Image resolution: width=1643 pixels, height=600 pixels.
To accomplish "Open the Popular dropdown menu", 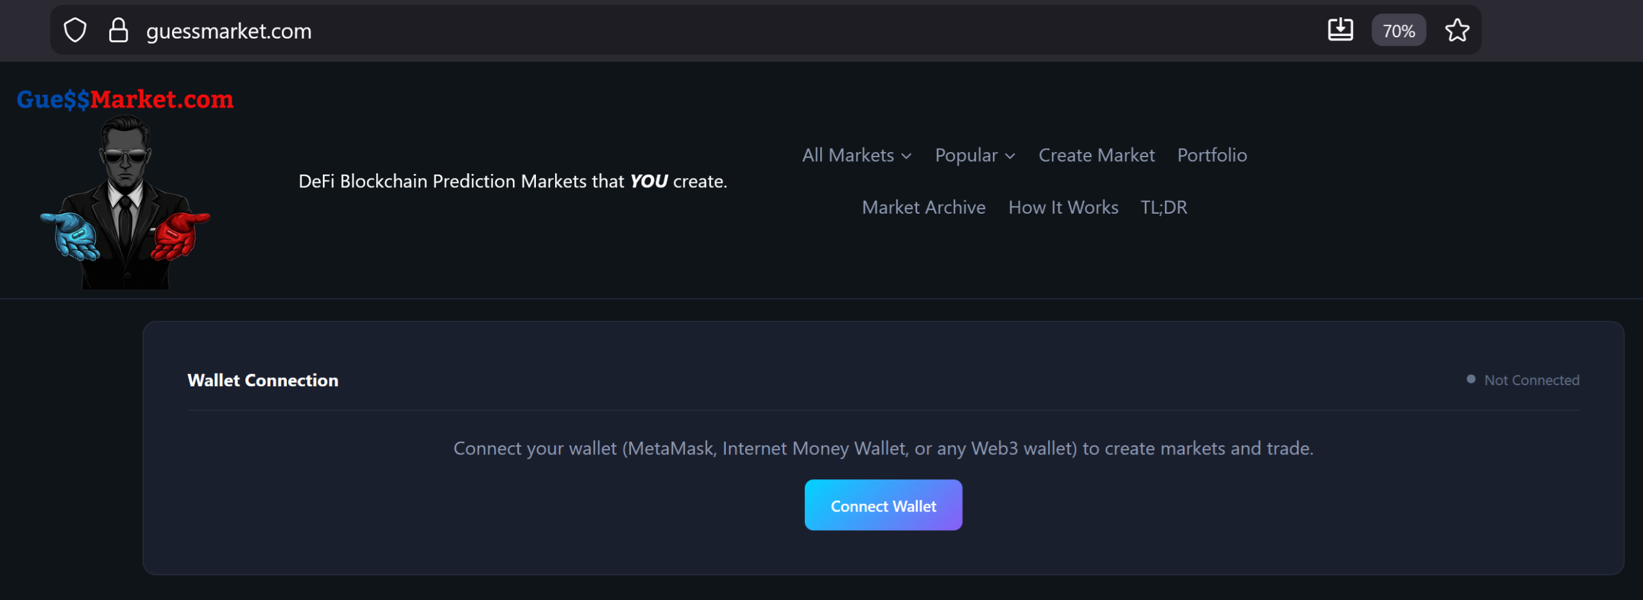I will [x=974, y=155].
